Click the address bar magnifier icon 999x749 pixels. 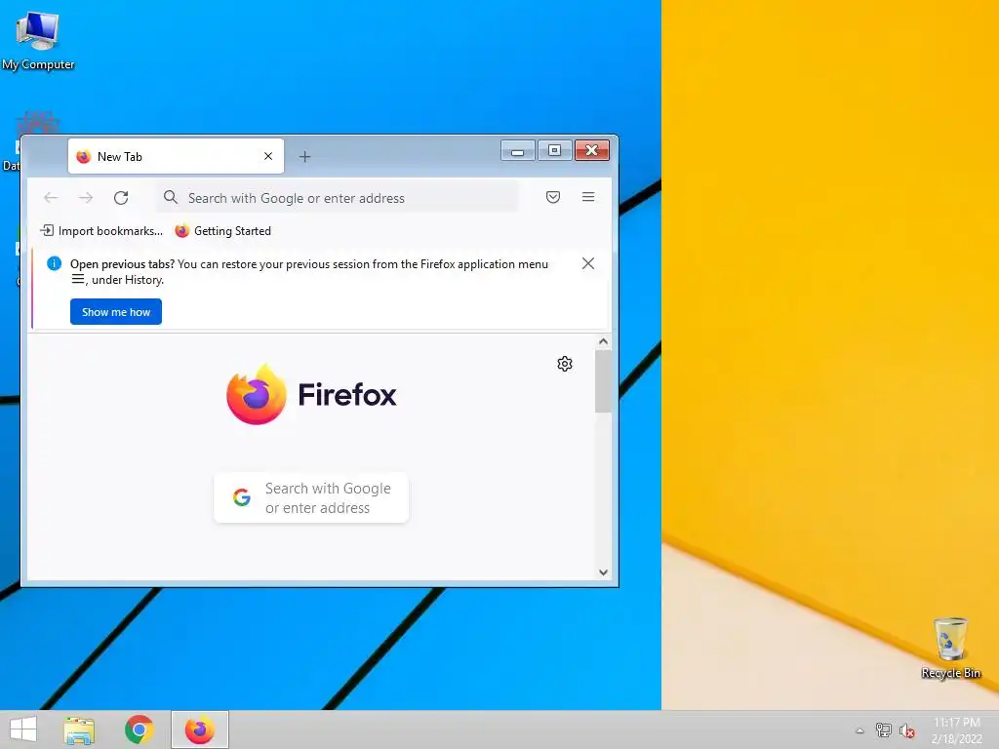(x=170, y=197)
